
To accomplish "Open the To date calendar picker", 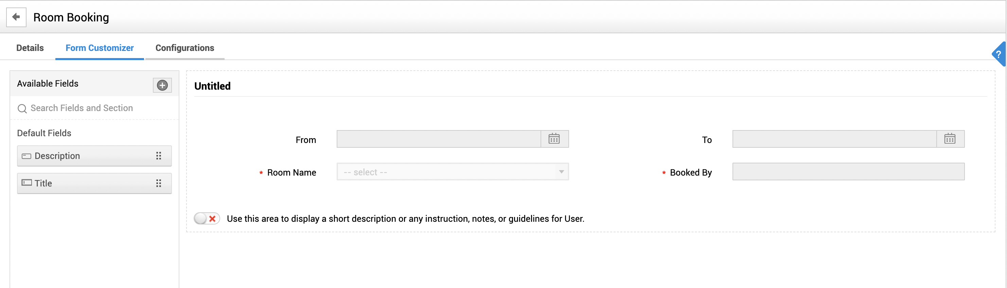I will [950, 139].
